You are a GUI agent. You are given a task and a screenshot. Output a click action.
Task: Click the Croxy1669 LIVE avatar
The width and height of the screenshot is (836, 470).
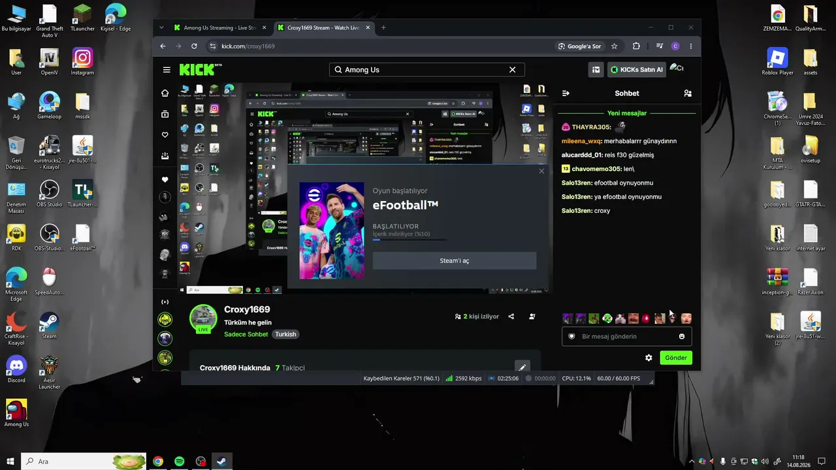(203, 319)
